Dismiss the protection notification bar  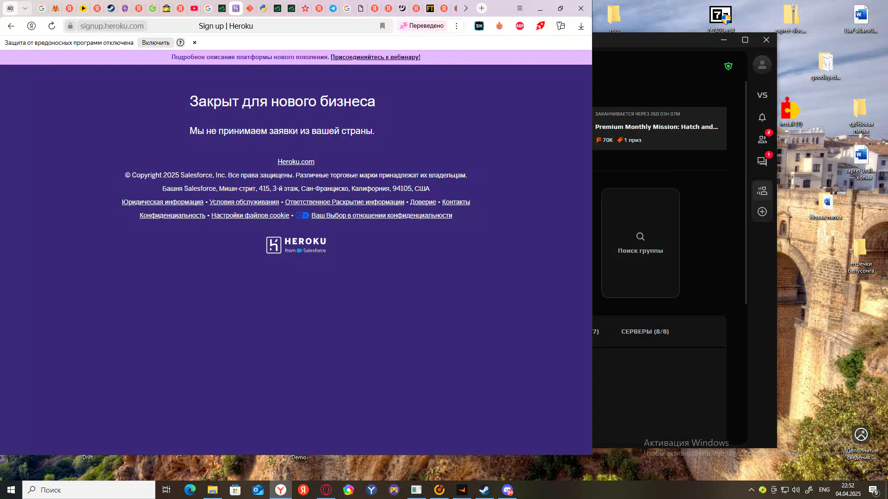pyautogui.click(x=195, y=43)
